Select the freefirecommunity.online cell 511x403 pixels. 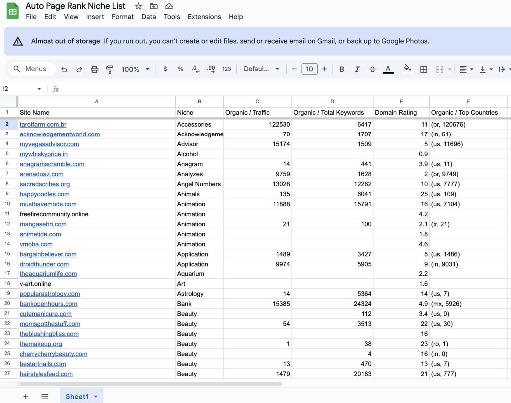[97, 214]
